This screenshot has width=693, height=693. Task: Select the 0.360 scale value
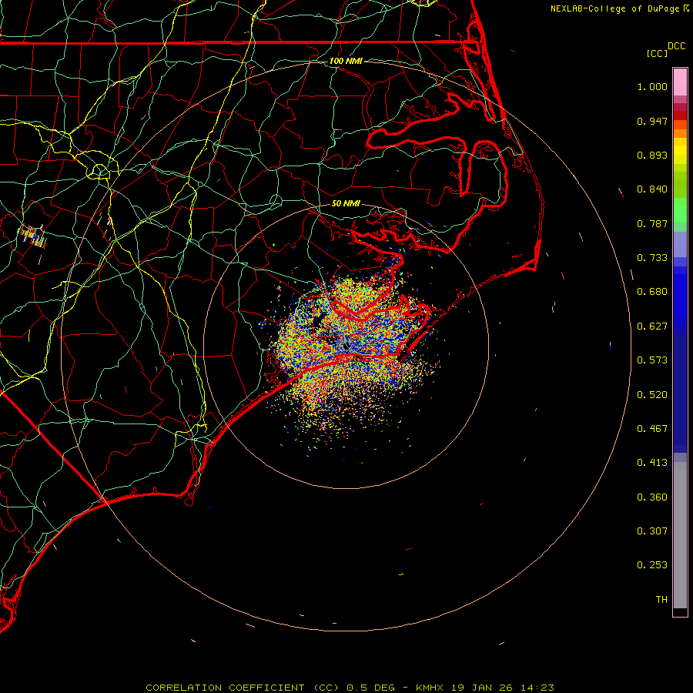(652, 497)
